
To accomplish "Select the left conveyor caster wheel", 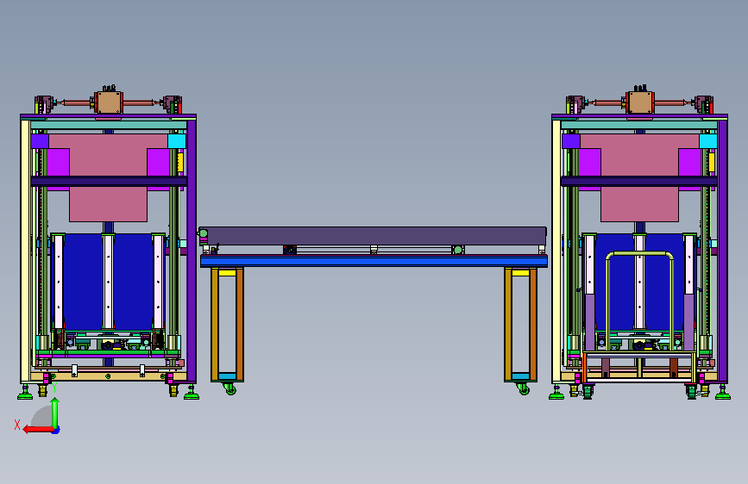I will pyautogui.click(x=230, y=388).
